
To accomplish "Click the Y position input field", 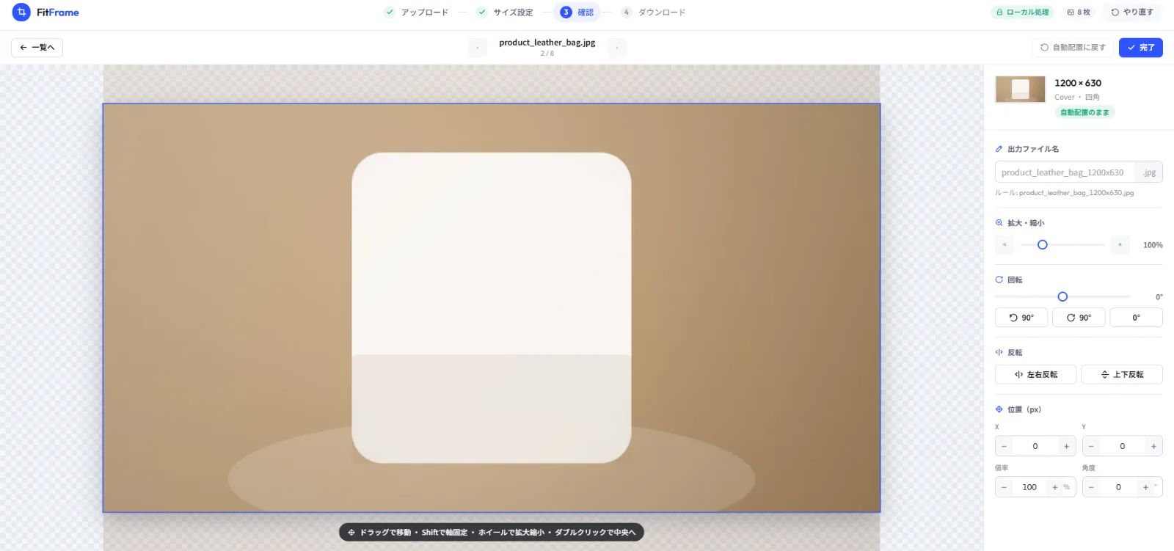I will tap(1122, 446).
